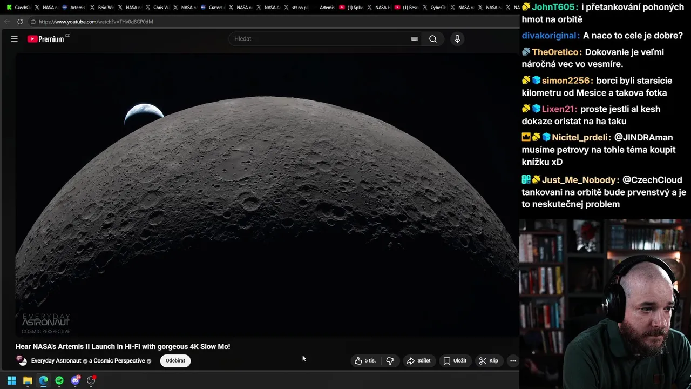This screenshot has width=691, height=389.
Task: Dislike the video with thumbs-down button
Action: [x=390, y=361]
